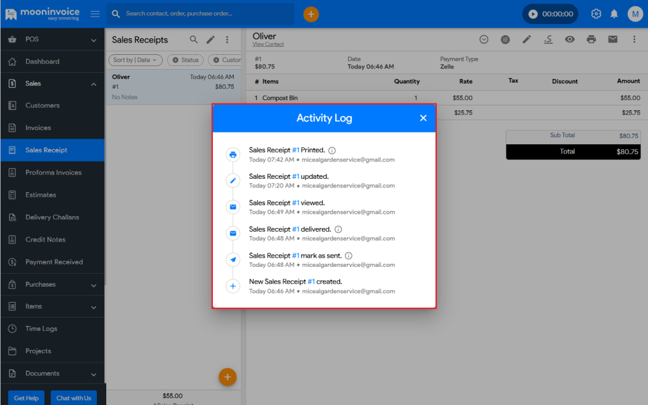The height and width of the screenshot is (405, 648).
Task: Click the Total $80.75 bar
Action: point(573,152)
